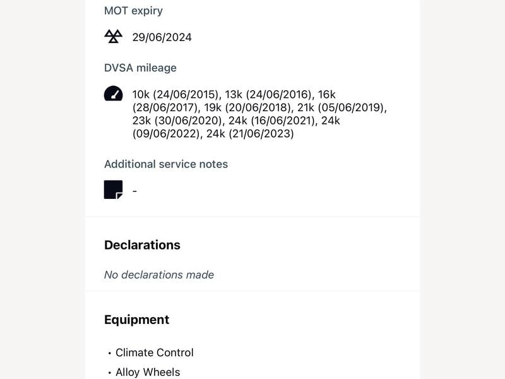Click the Climate Control equipment item
Screen dimensions: 505x379
click(x=155, y=352)
